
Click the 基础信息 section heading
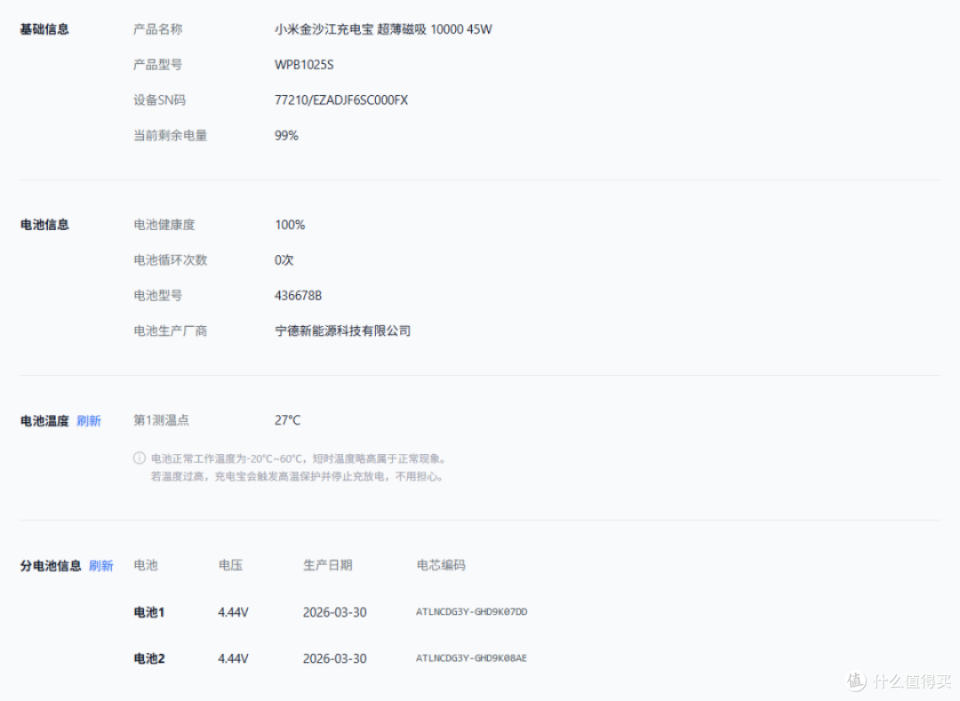pos(44,29)
